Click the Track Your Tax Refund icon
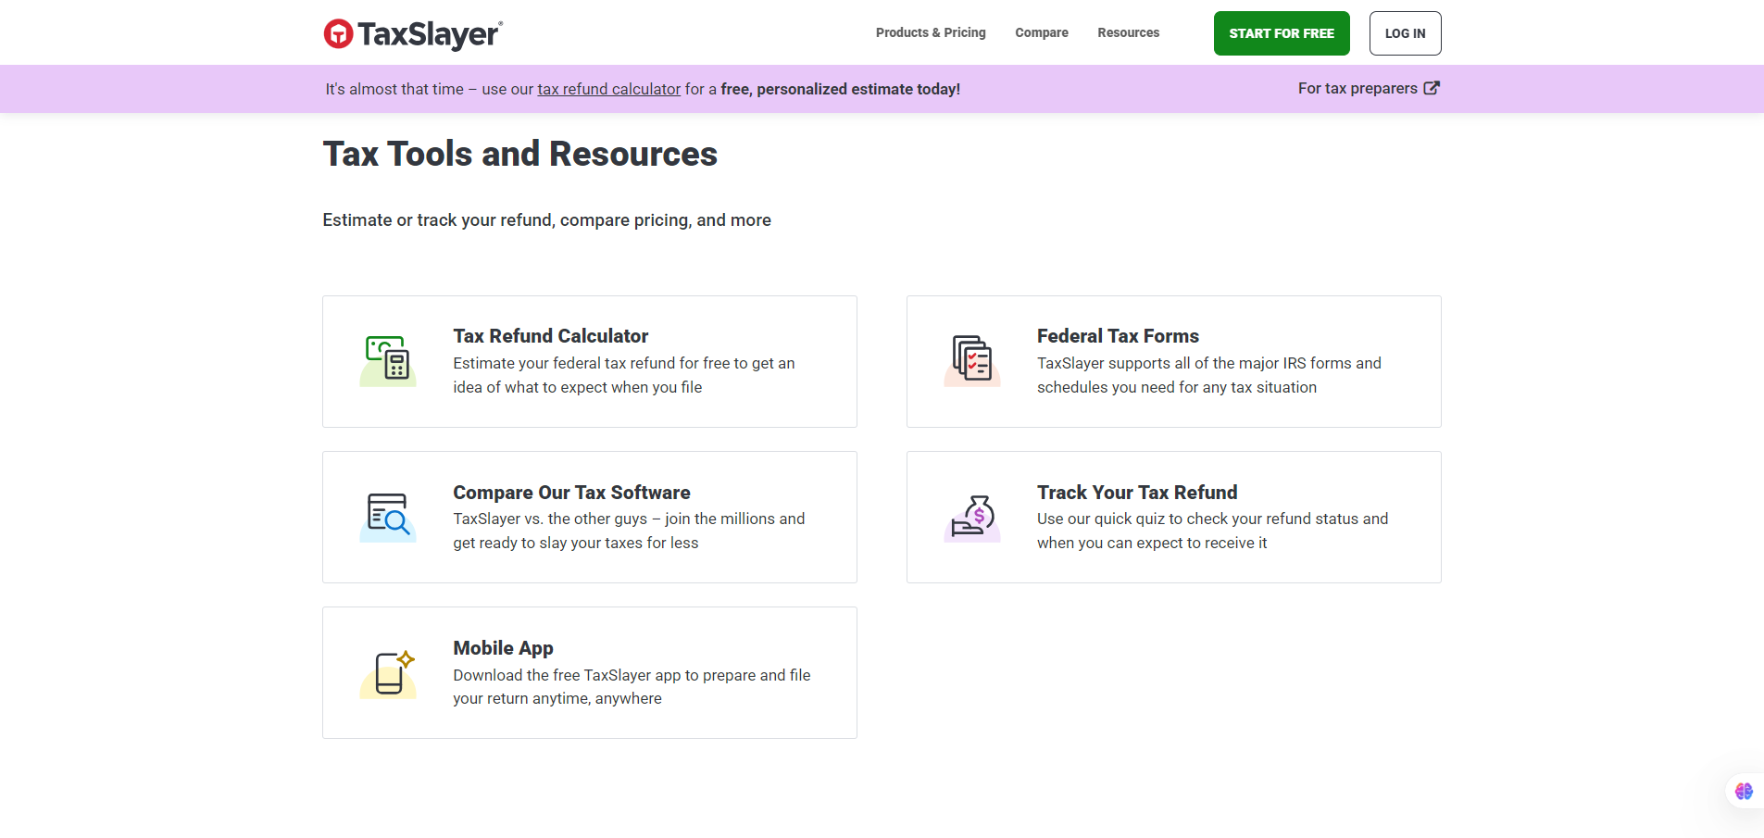The height and width of the screenshot is (838, 1764). [x=972, y=517]
